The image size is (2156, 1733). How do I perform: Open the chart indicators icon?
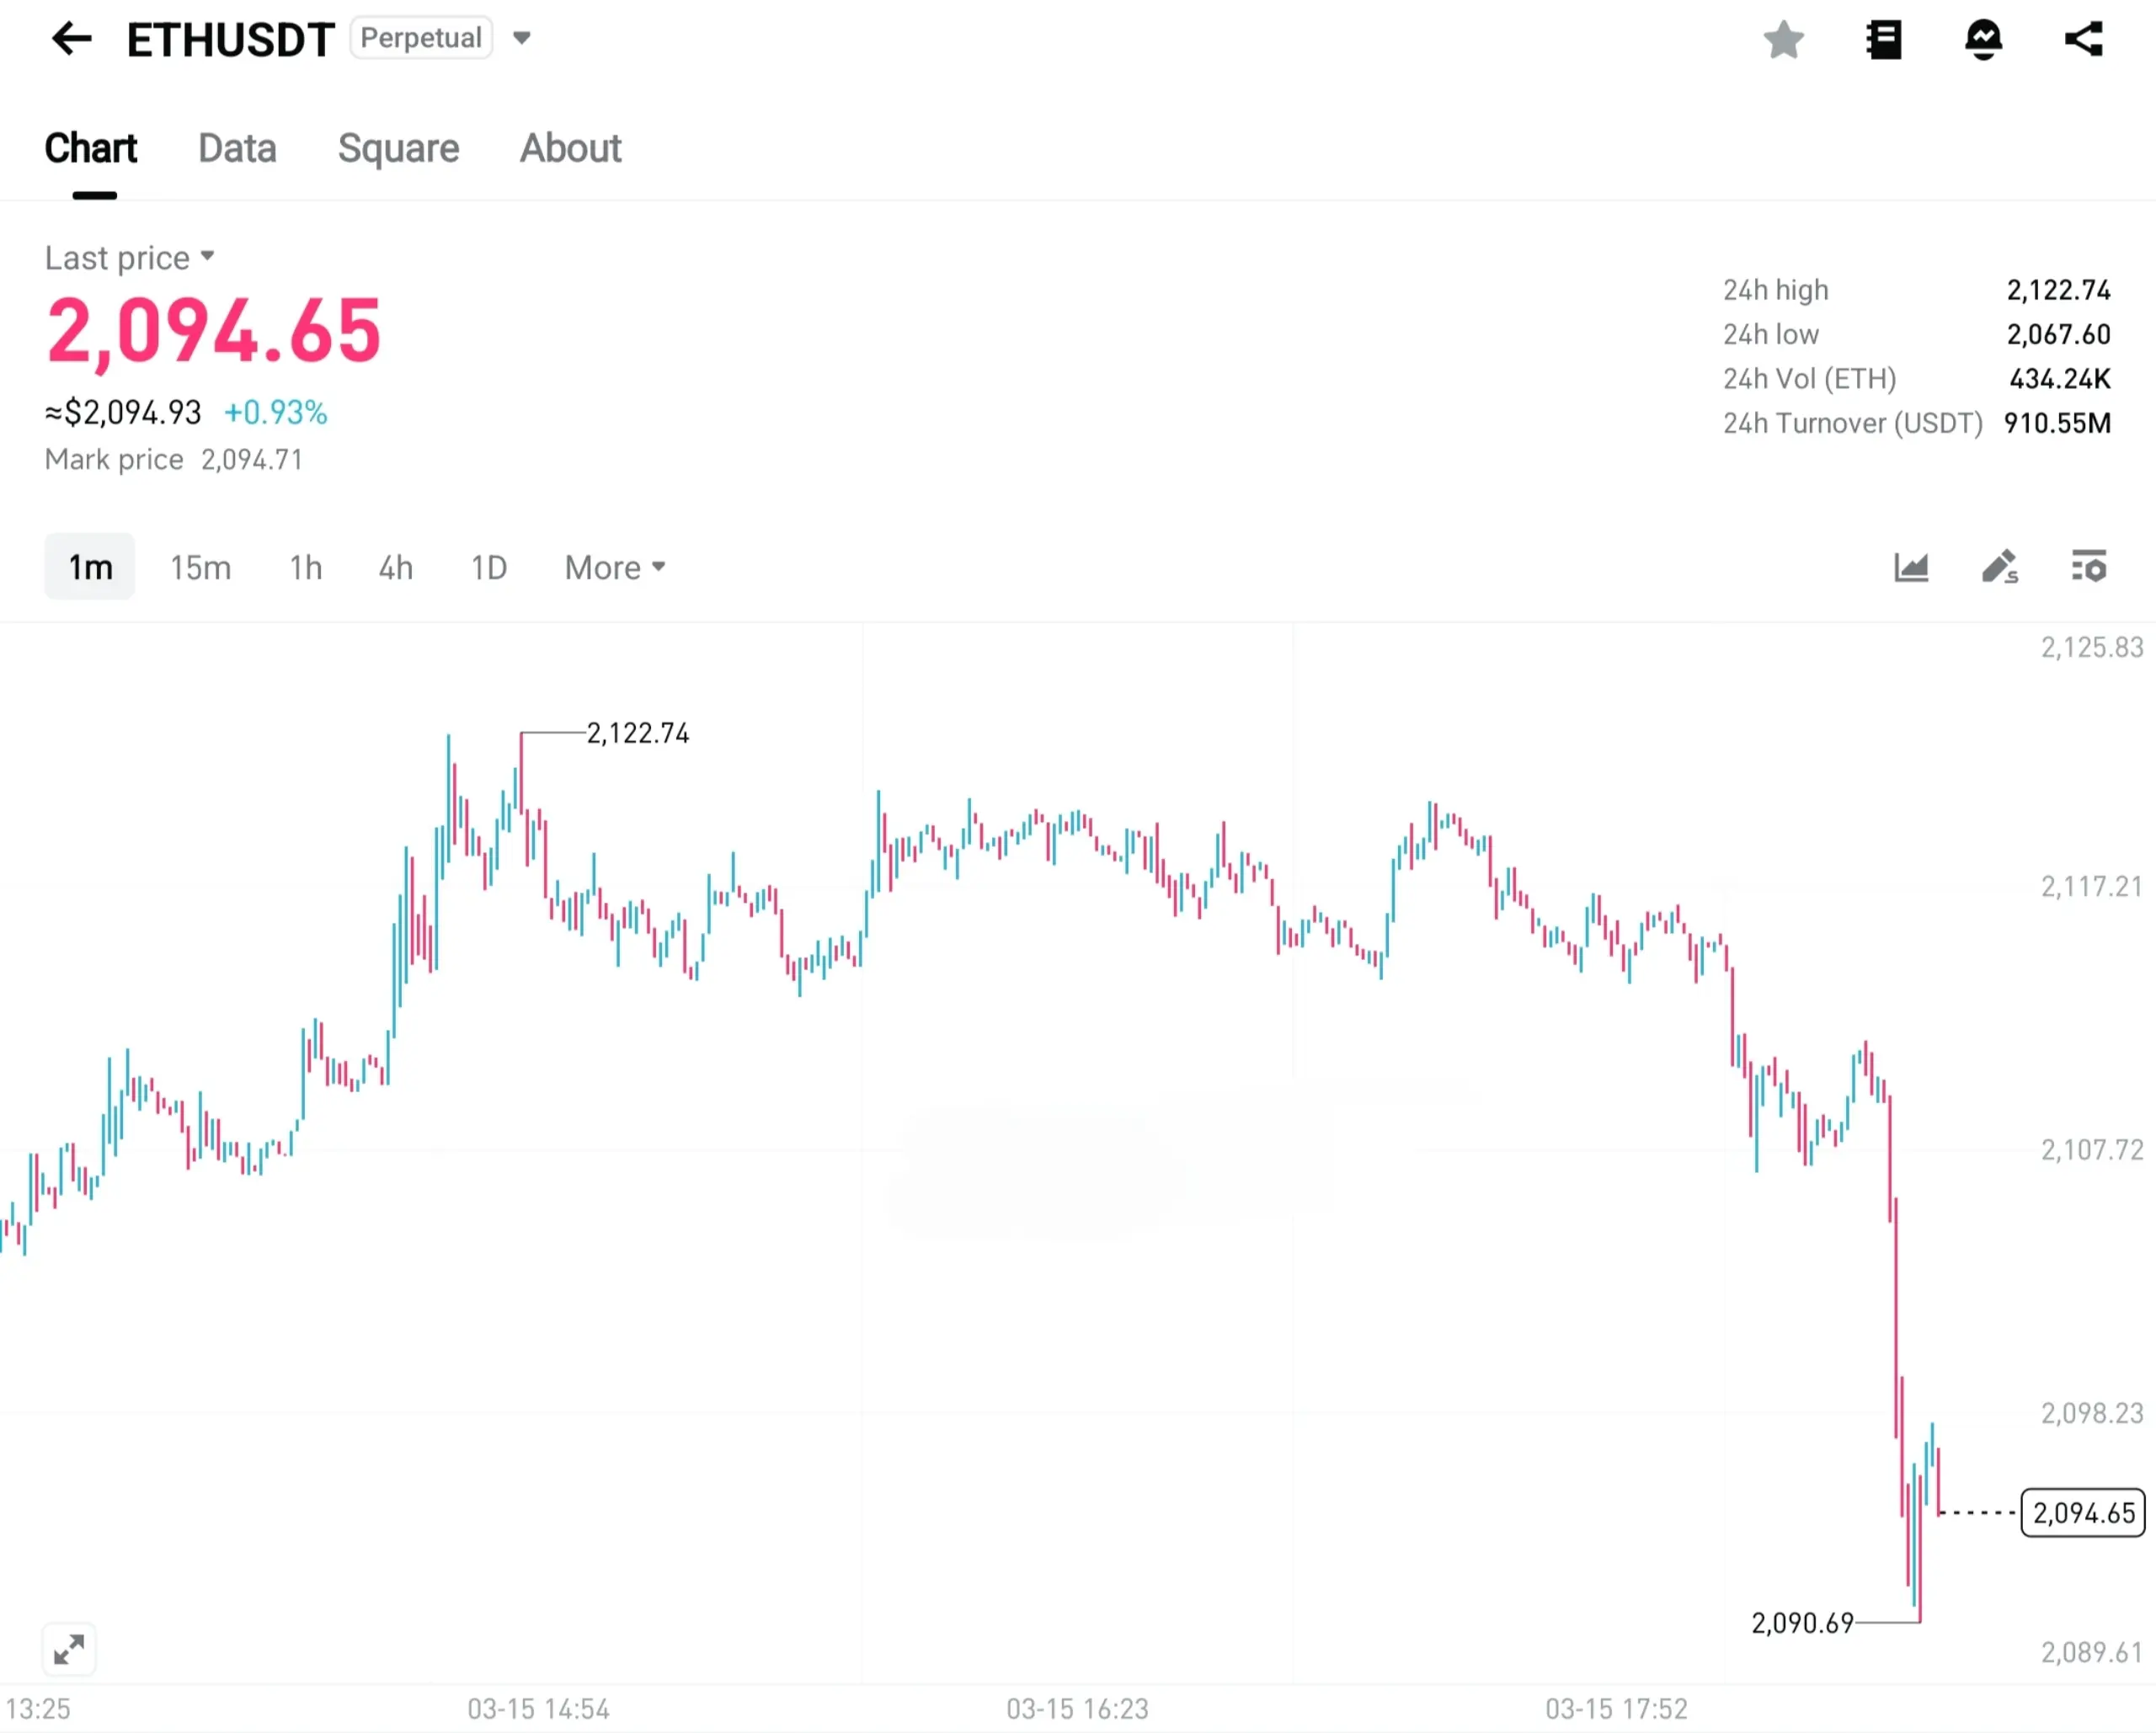point(1911,567)
